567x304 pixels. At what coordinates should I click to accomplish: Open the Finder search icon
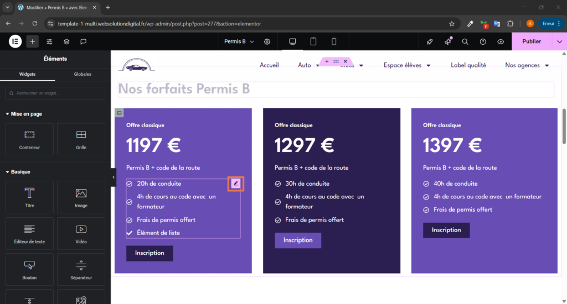point(465,41)
